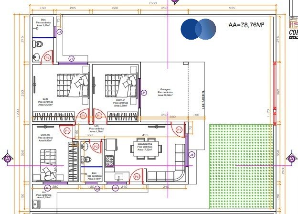Click the Sala/Cozinha room label
The height and width of the screenshot is (214, 298).
tap(145, 147)
